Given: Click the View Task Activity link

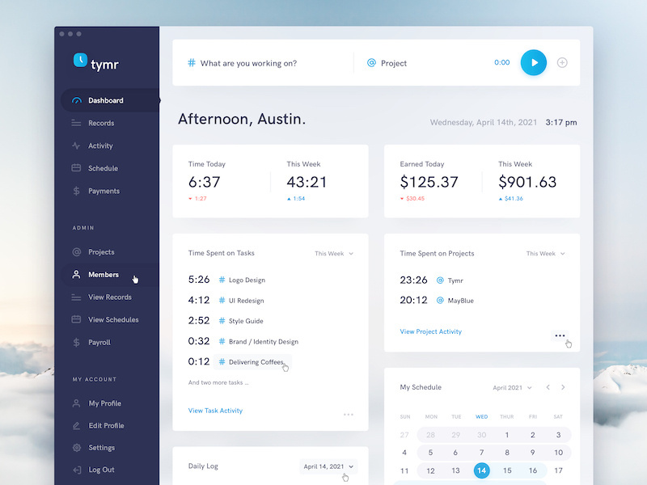Looking at the screenshot, I should 215,411.
